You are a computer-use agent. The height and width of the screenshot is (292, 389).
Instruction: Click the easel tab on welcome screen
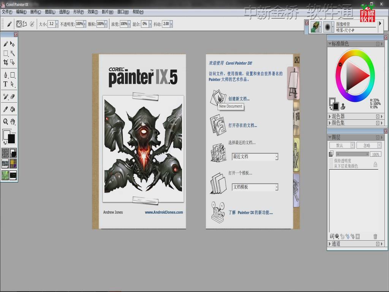[293, 83]
